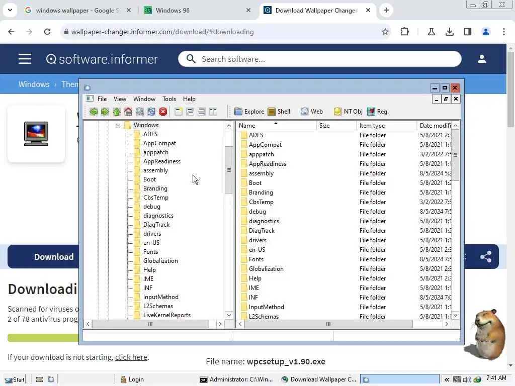Click the green Forward arrow in explorer toolbar
This screenshot has height=386, width=515.
[105, 112]
